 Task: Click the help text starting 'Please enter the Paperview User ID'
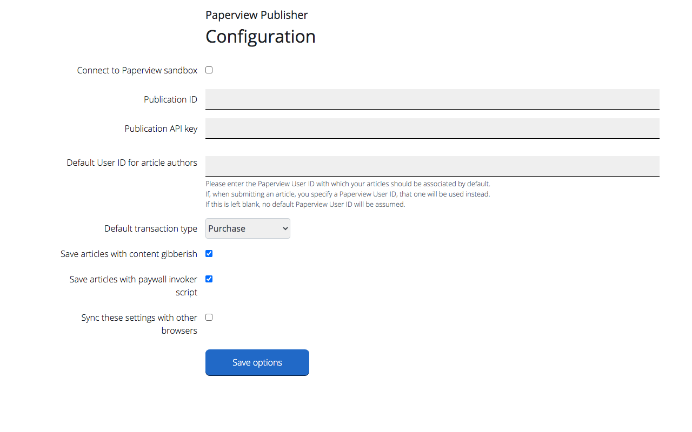pos(348,184)
